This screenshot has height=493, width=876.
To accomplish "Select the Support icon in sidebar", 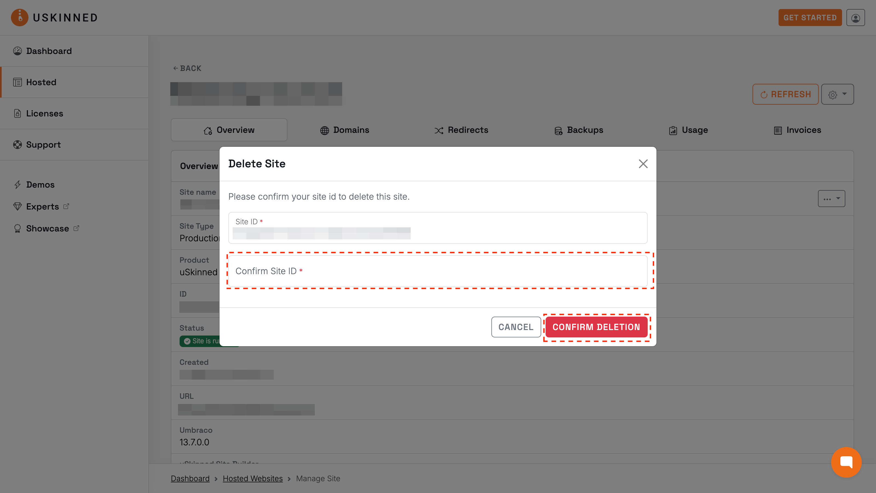I will pos(18,145).
